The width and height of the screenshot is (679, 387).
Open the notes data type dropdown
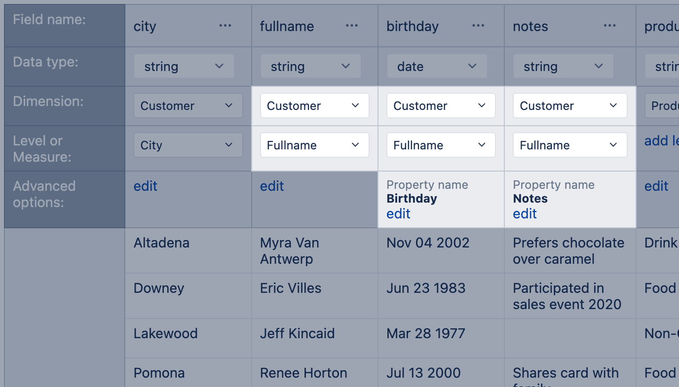click(x=563, y=67)
